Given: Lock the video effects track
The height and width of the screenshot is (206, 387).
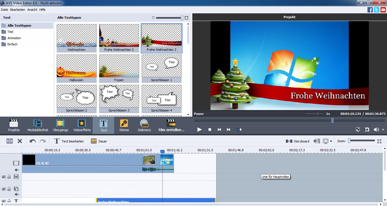Looking at the screenshot, I should 9,177.
